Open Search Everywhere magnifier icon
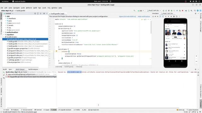 coord(195,11)
